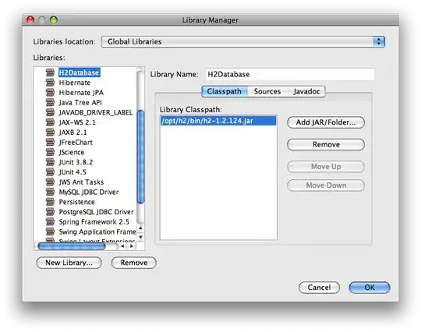Viewport: 421px width, 332px height.
Task: Click the Hibernate library icon
Action: [x=50, y=83]
